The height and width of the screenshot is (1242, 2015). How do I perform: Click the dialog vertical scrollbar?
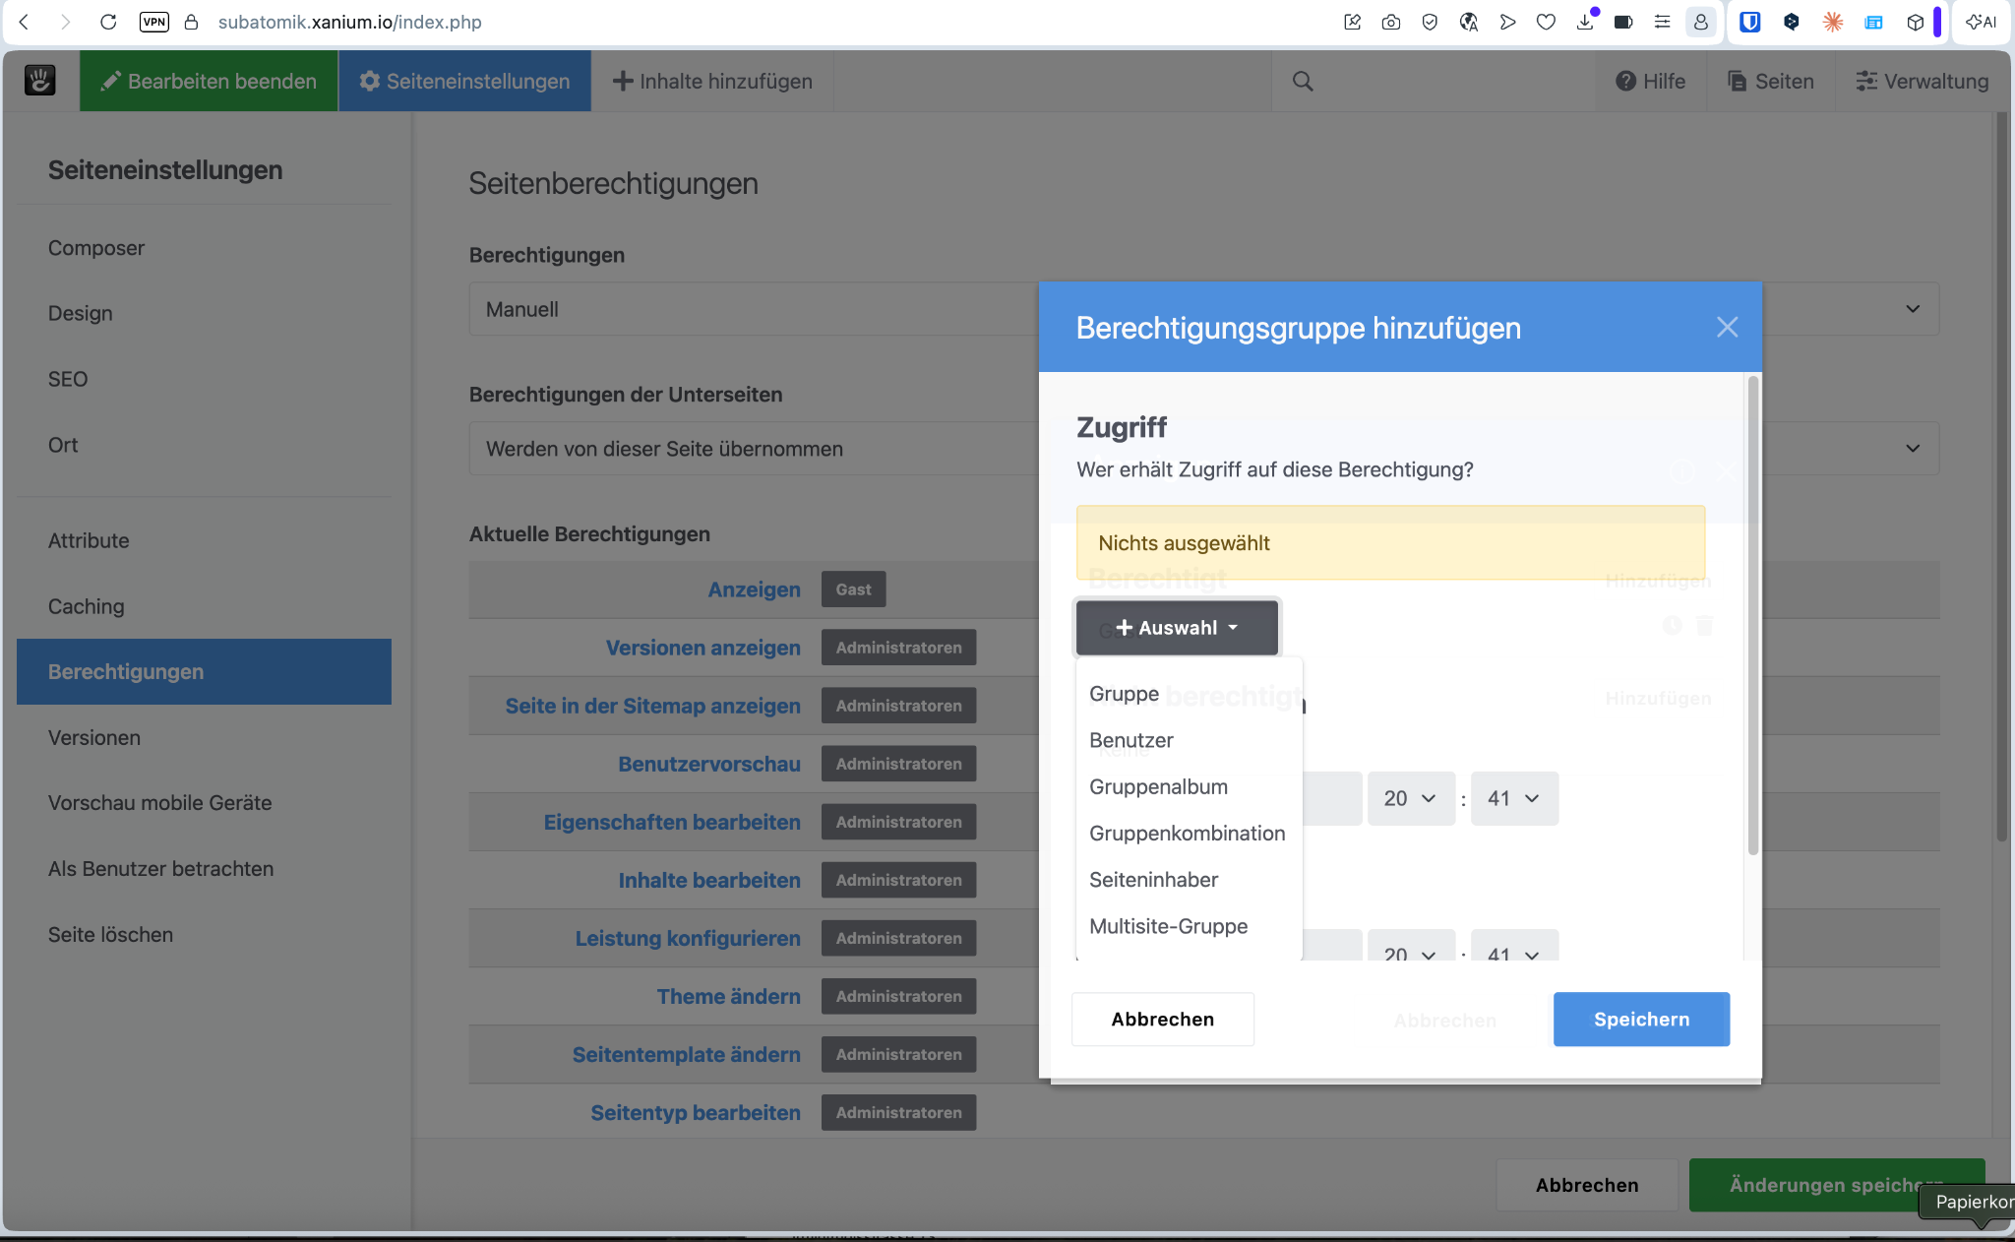pyautogui.click(x=1752, y=615)
